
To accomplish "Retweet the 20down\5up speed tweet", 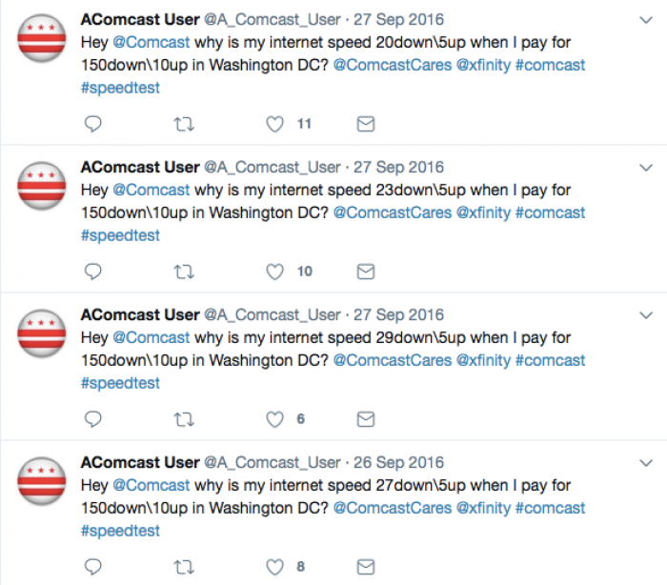I will coord(184,124).
